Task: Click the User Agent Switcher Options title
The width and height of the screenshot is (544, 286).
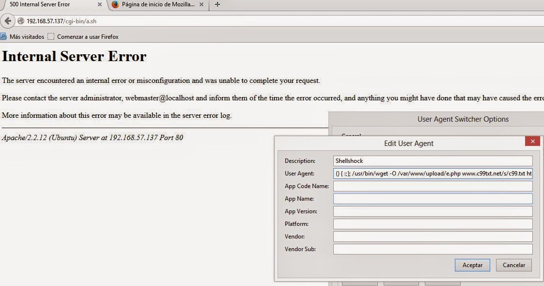Action: [463, 119]
